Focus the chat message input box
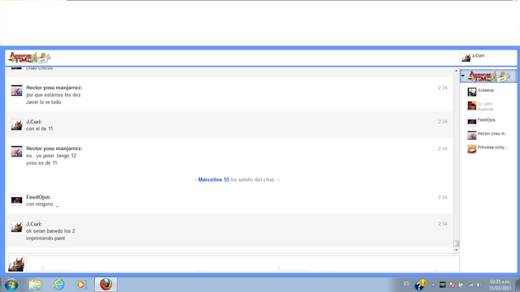Screen dimensions: 520x292 [x=243, y=264]
